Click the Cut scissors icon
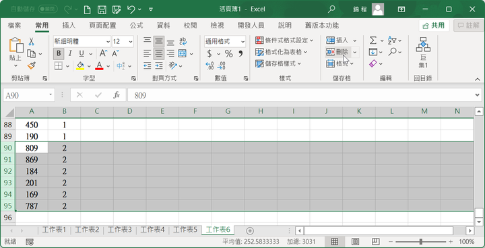This screenshot has width=485, height=248. coord(31,42)
